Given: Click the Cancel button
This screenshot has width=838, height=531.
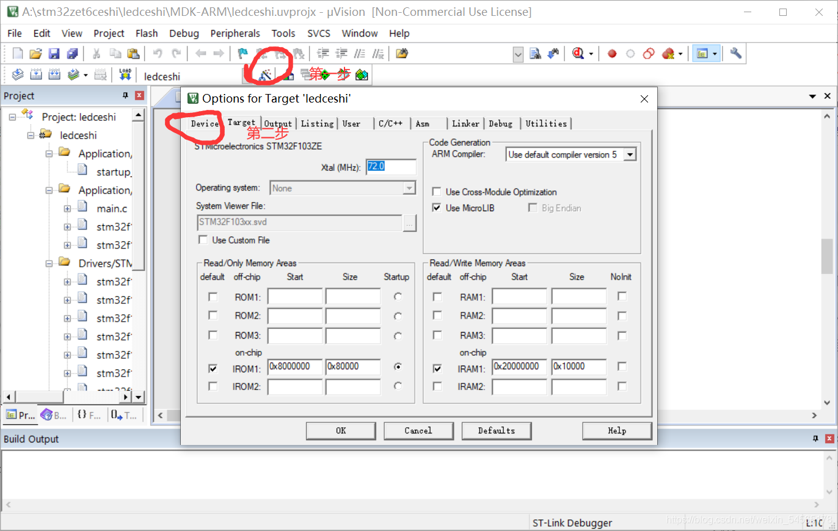Looking at the screenshot, I should (418, 431).
